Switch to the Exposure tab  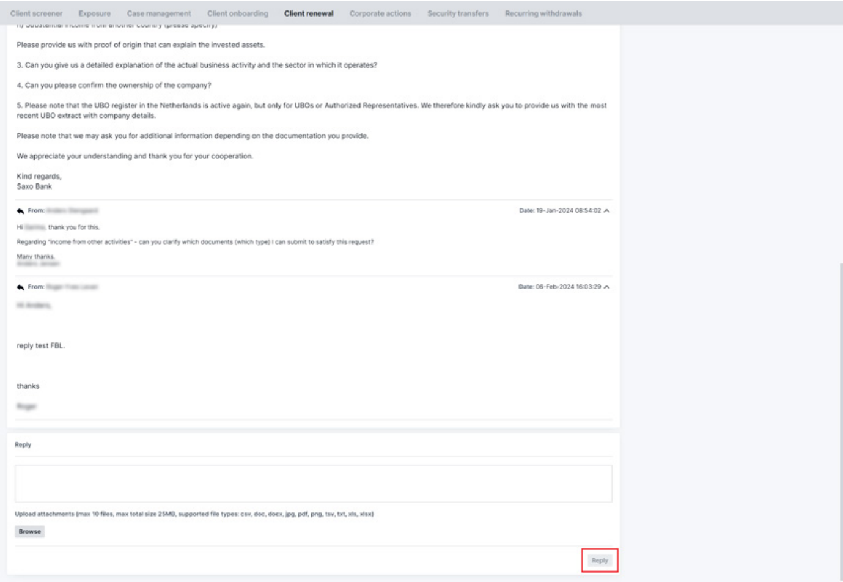coord(94,13)
